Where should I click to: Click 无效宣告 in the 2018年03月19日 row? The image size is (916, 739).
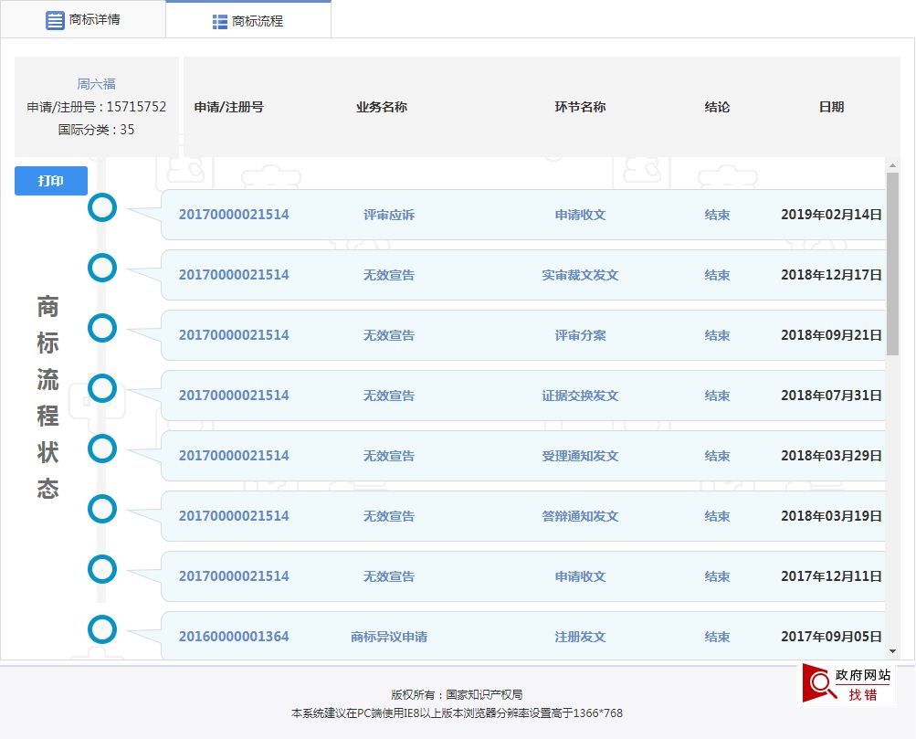coord(388,516)
